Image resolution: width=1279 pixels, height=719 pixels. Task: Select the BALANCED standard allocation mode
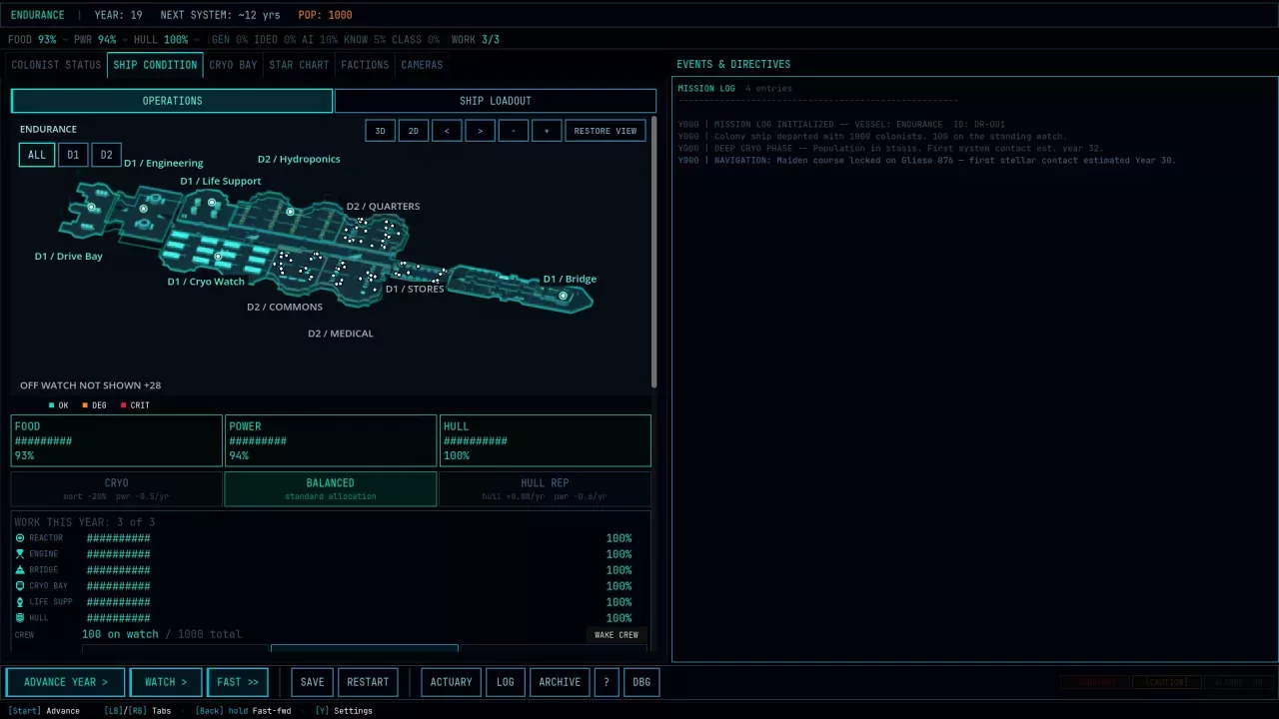pos(331,488)
